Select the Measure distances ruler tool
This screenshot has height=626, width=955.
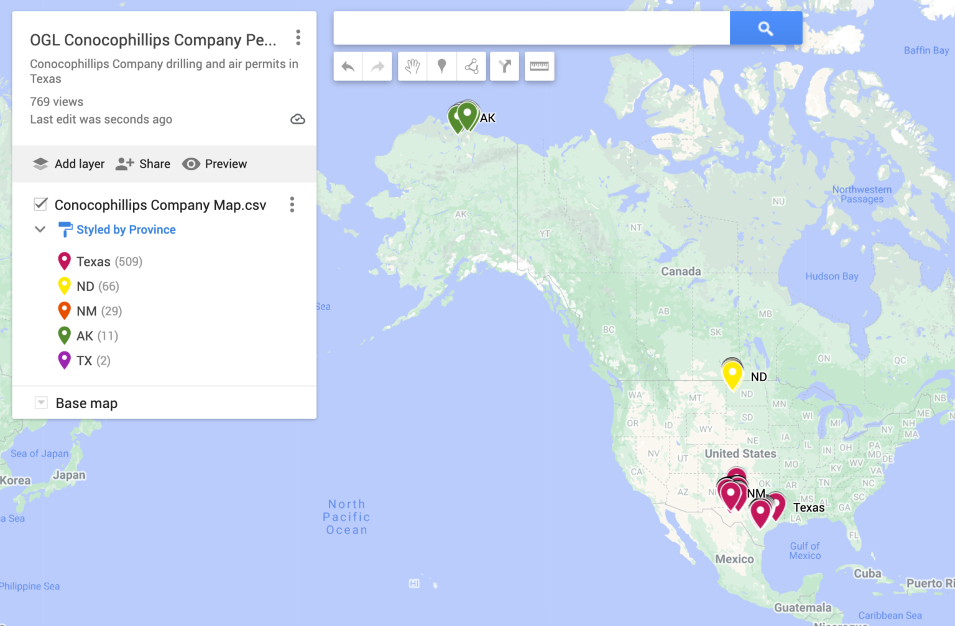[x=539, y=66]
